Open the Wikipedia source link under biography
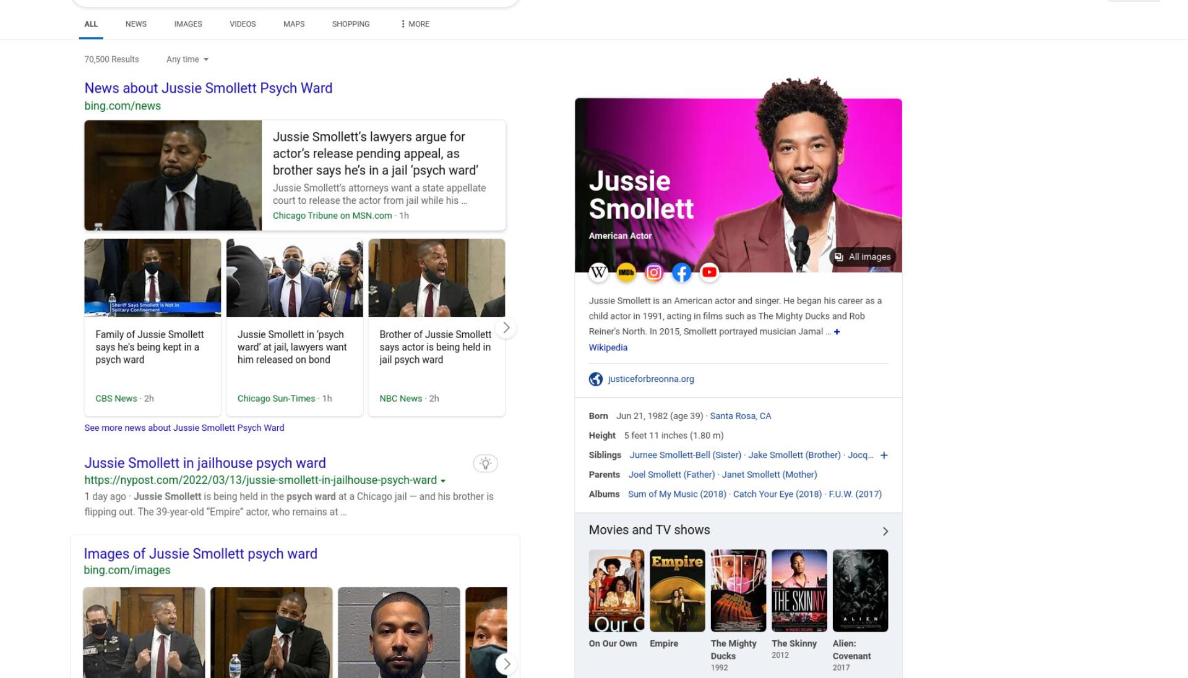This screenshot has width=1188, height=678. click(x=608, y=347)
